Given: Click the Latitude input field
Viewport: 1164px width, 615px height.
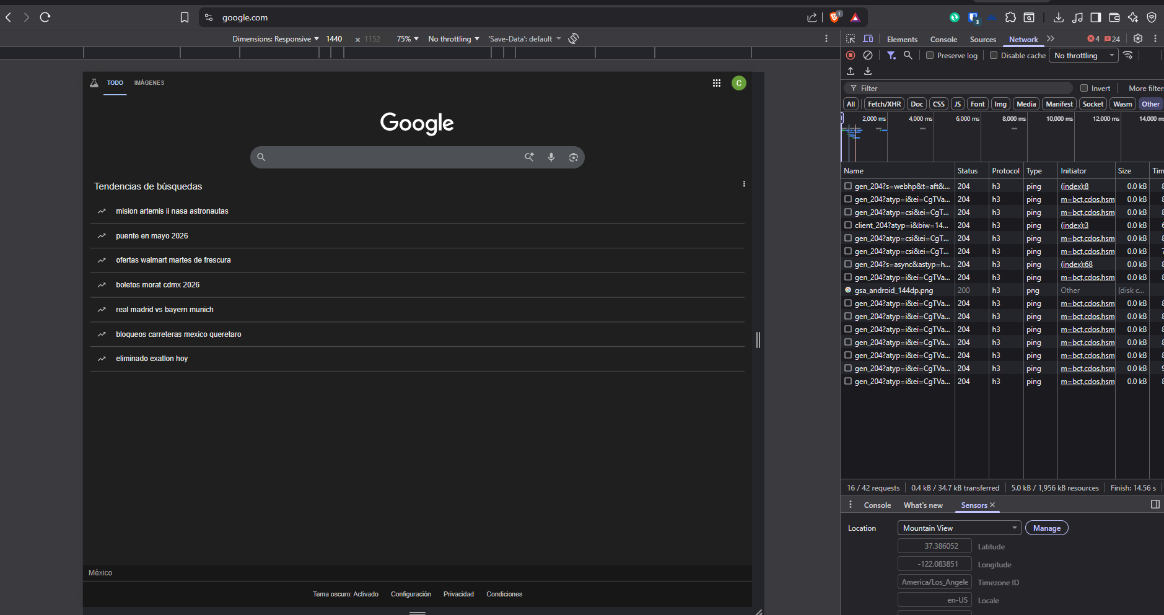Looking at the screenshot, I should (x=934, y=546).
